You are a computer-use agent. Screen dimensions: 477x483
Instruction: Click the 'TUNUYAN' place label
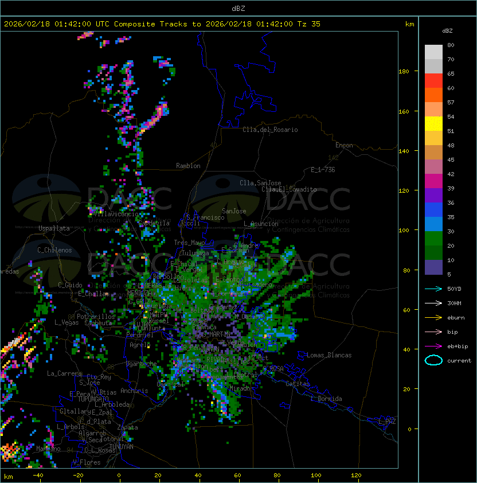click(x=122, y=446)
